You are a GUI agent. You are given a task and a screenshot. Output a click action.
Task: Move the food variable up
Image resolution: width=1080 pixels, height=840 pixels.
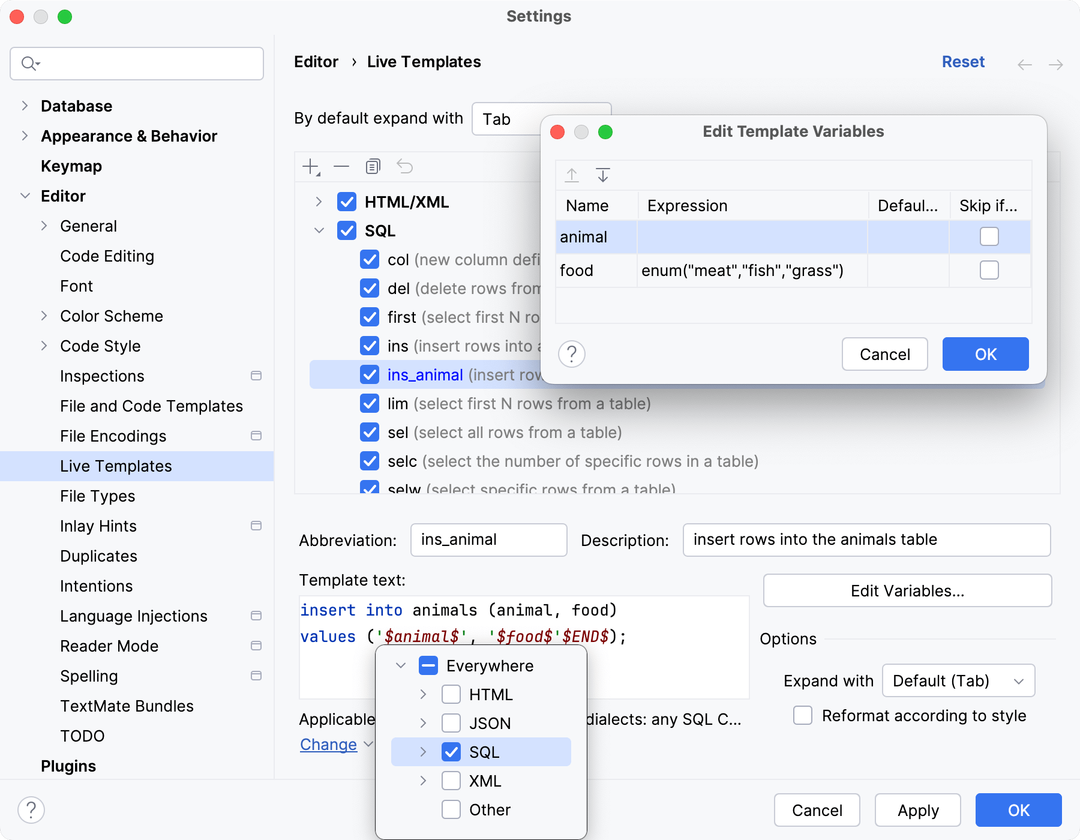click(572, 175)
